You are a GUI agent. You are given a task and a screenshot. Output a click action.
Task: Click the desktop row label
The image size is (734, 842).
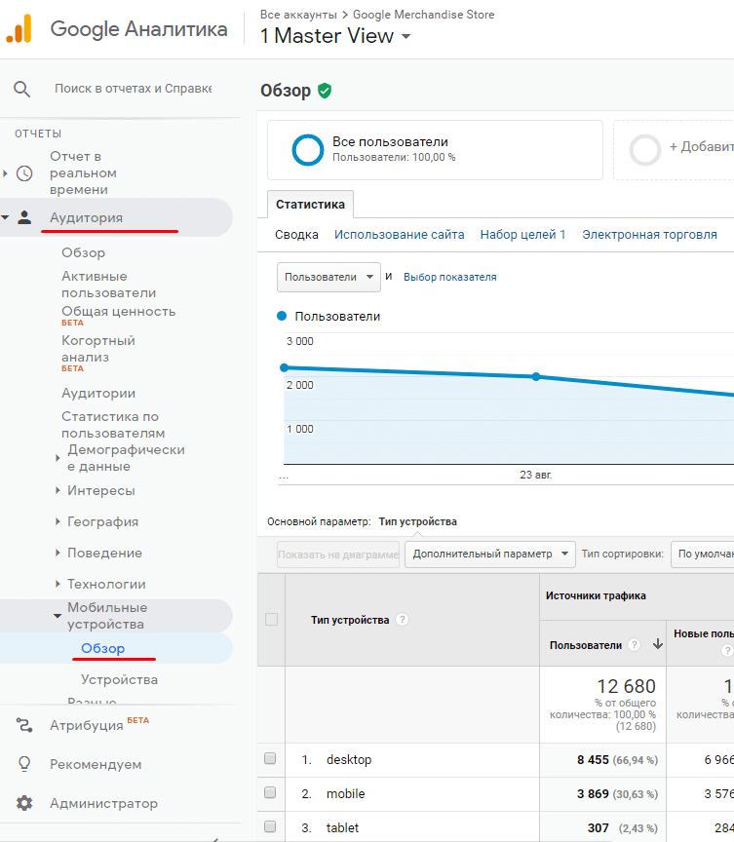pyautogui.click(x=349, y=759)
